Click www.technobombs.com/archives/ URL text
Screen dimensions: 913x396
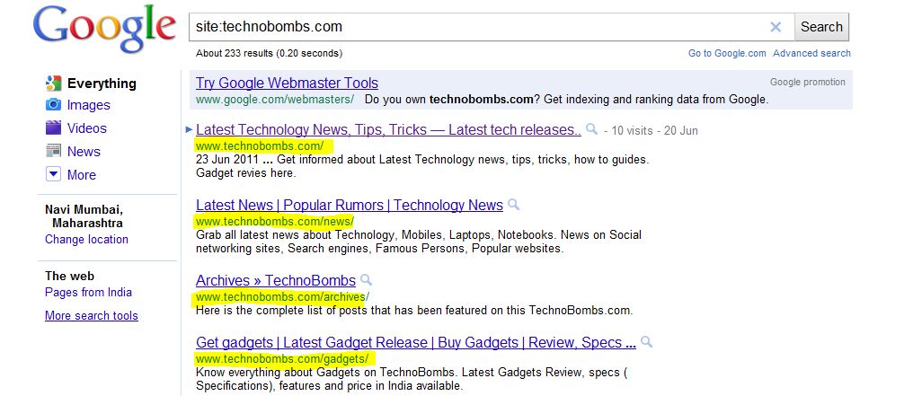tap(282, 297)
